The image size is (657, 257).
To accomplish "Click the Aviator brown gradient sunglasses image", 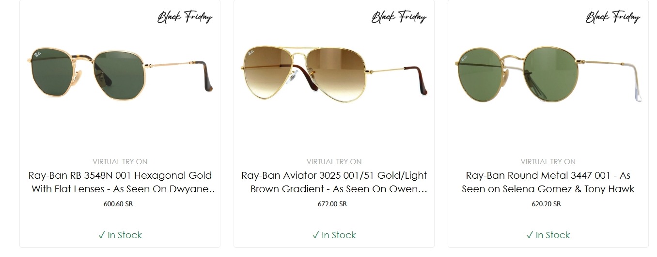I will click(x=334, y=72).
